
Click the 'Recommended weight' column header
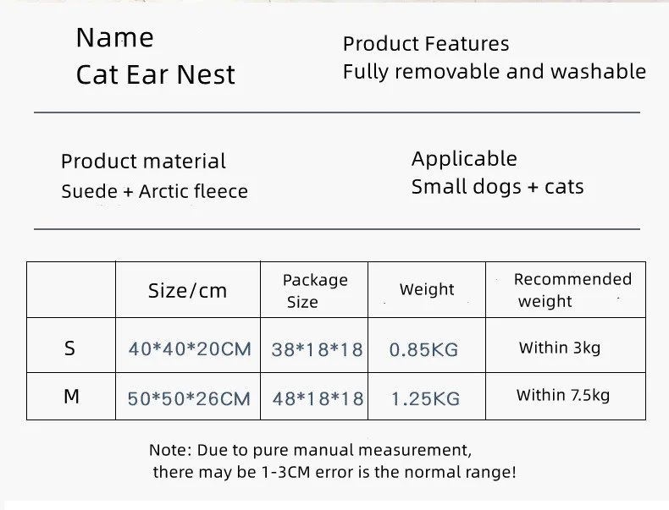tap(572, 289)
